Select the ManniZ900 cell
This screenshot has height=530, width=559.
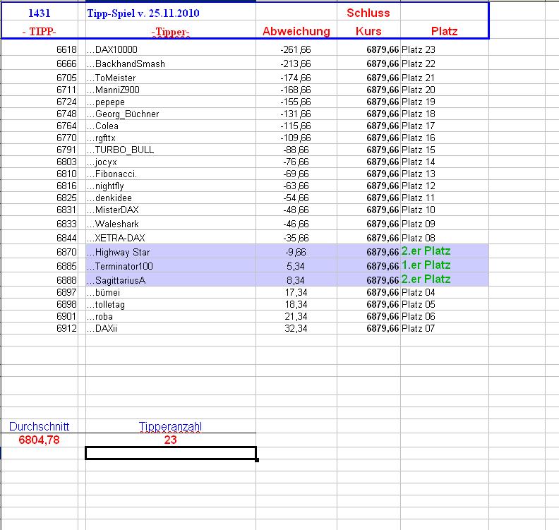tap(171, 90)
